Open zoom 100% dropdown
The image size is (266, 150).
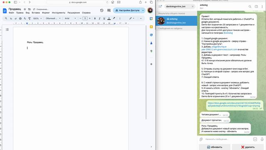tap(37, 18)
